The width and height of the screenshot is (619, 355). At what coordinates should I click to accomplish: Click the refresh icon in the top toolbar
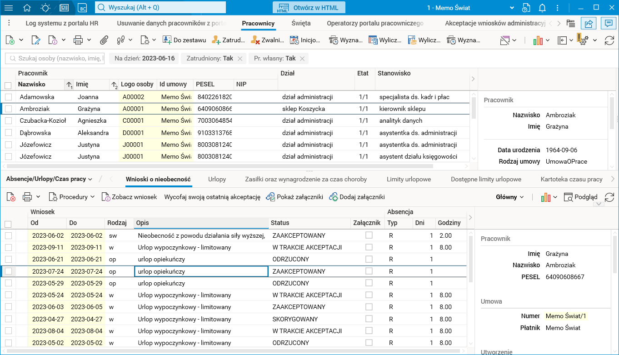click(x=609, y=40)
